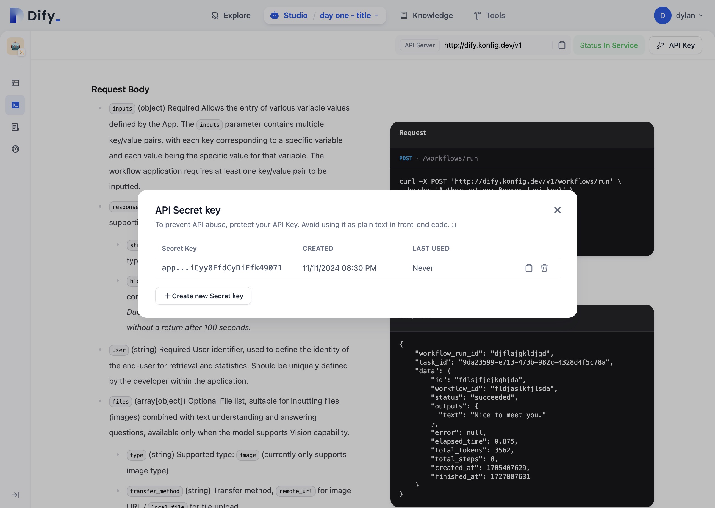Close the API Secret key dialog
The image size is (715, 508).
pos(557,210)
